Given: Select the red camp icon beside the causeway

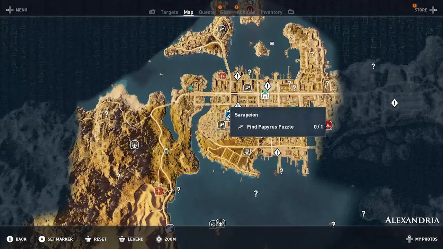Looking at the screenshot, I should point(223,75).
